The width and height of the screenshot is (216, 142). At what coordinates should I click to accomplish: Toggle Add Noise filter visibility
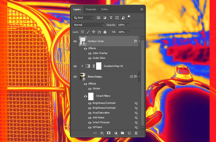[x=90, y=118]
